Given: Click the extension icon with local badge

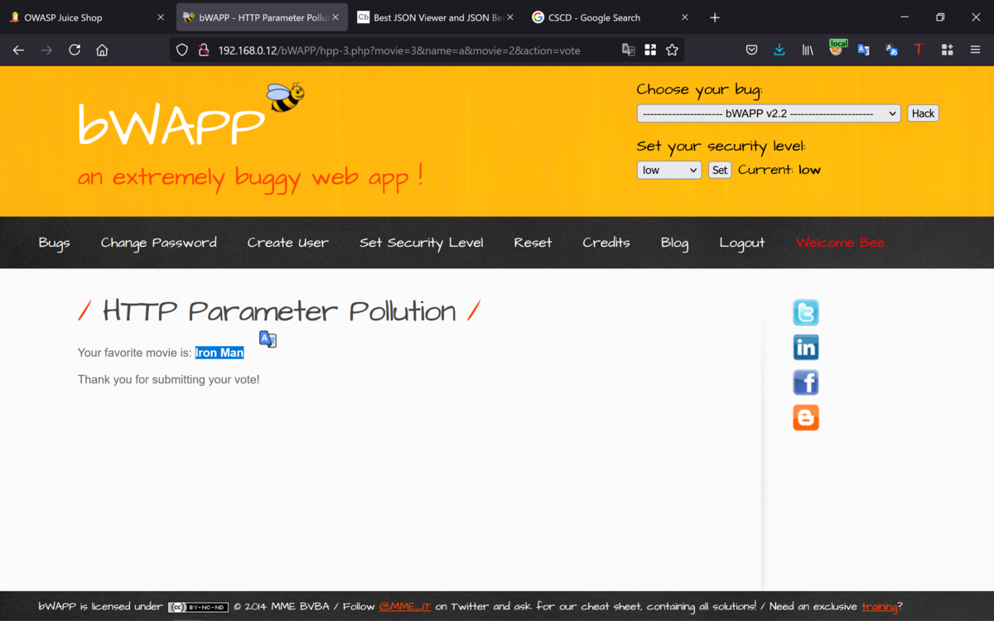Looking at the screenshot, I should (x=837, y=48).
